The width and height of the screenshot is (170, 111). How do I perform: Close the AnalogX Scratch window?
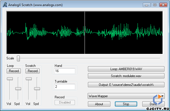pos(163,5)
